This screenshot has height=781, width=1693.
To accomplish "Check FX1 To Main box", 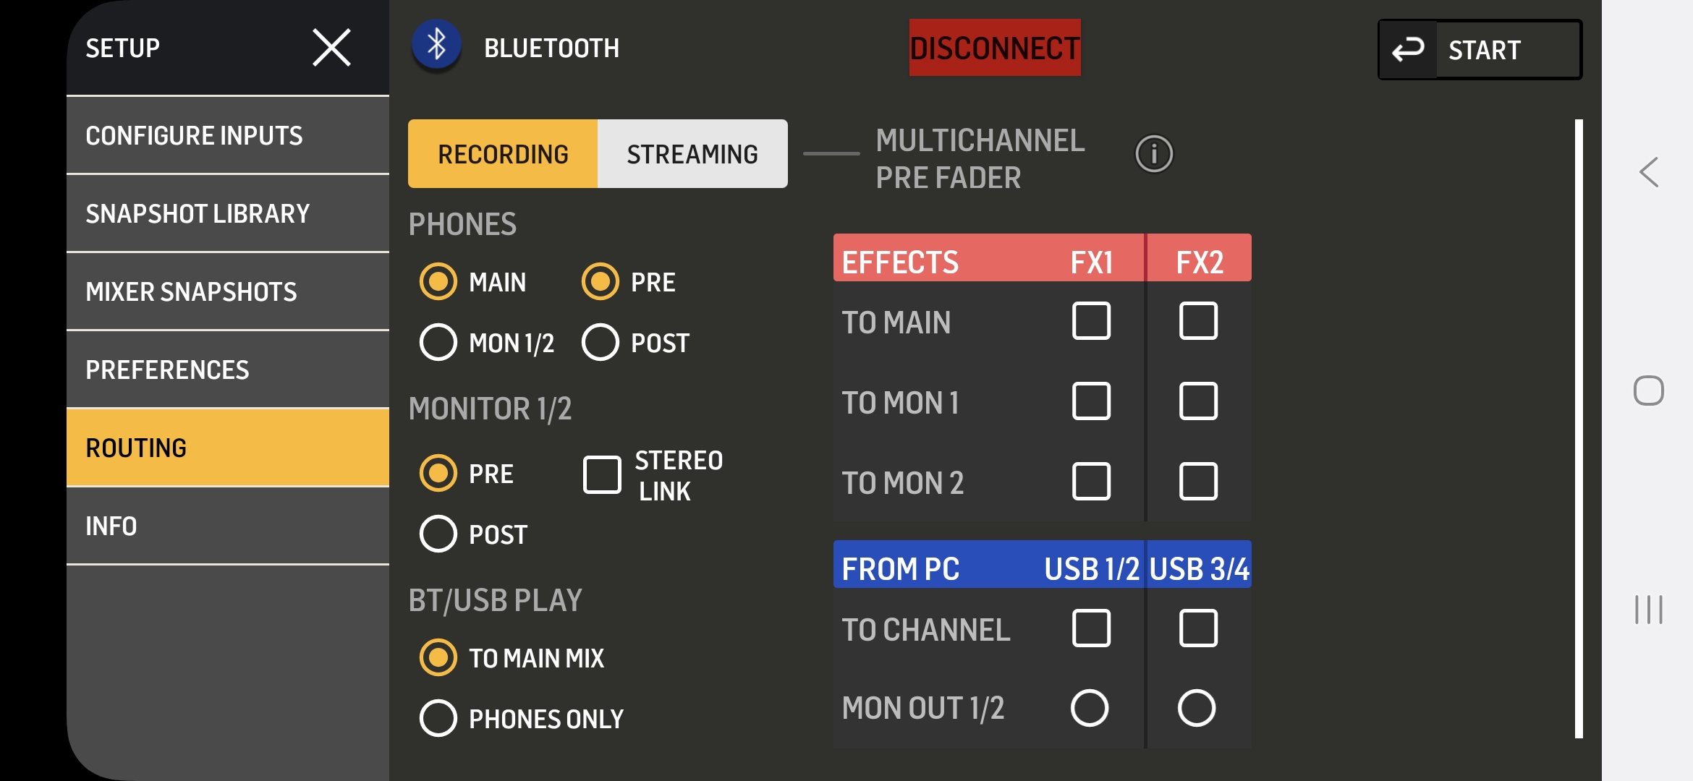I will 1091,321.
